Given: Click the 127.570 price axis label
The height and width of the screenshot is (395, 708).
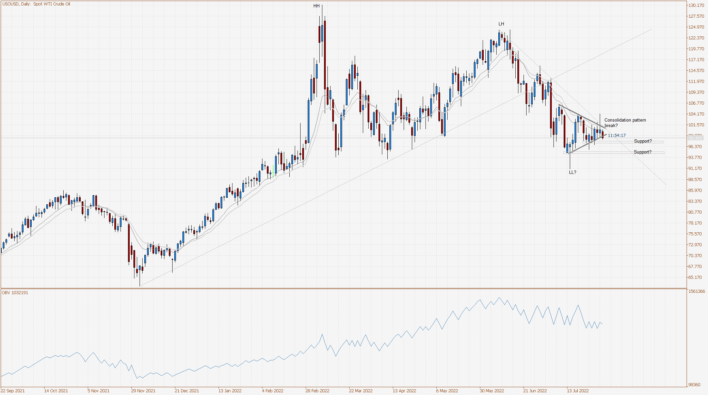Looking at the screenshot, I should pos(696,16).
